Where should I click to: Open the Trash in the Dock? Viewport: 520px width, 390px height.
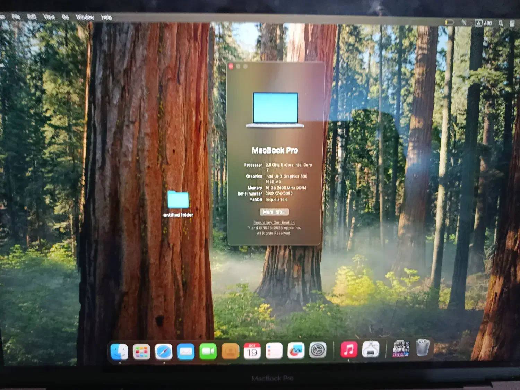tap(423, 347)
